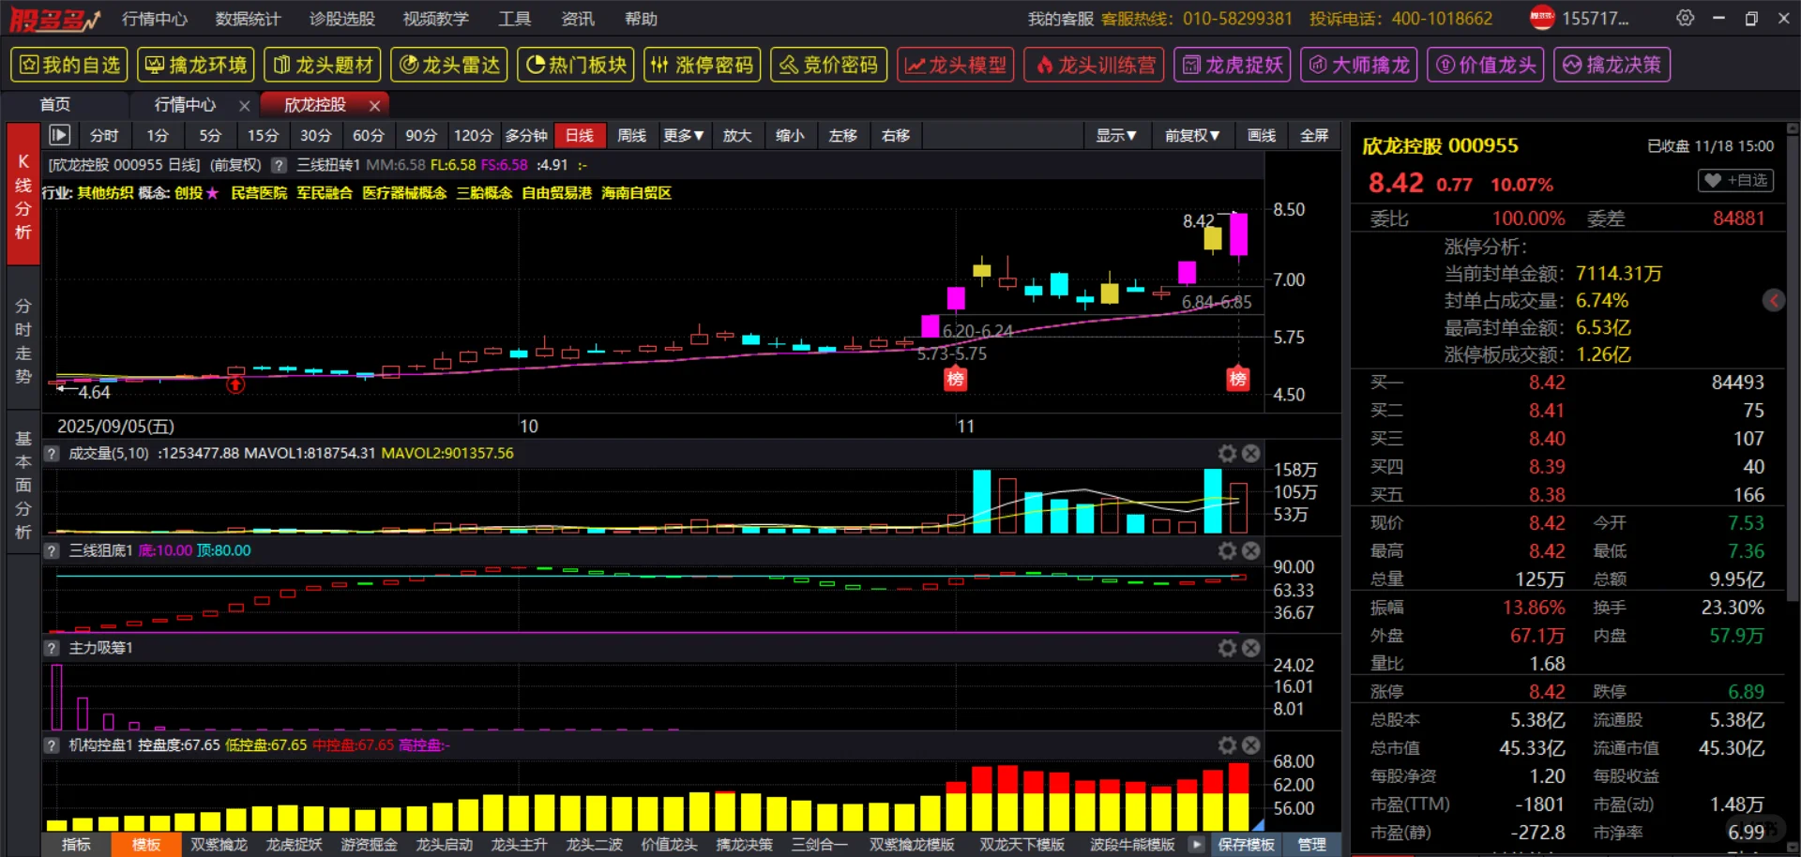Open the 行情中心 menu
Image resolution: width=1801 pixels, height=857 pixels.
pos(155,19)
